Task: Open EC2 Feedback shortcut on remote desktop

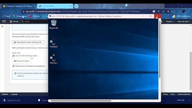Action: pos(54,43)
